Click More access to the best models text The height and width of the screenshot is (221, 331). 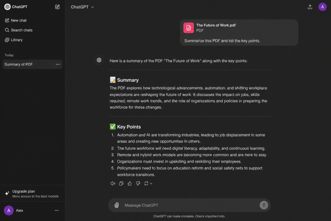(35, 196)
